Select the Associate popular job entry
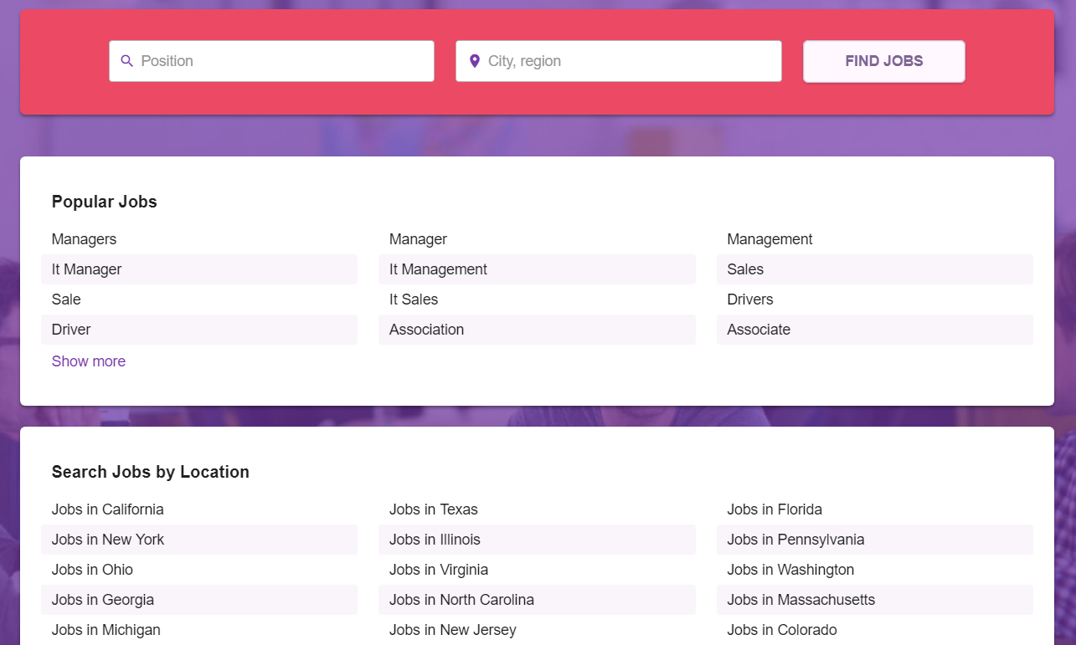The width and height of the screenshot is (1076, 645). [x=758, y=329]
